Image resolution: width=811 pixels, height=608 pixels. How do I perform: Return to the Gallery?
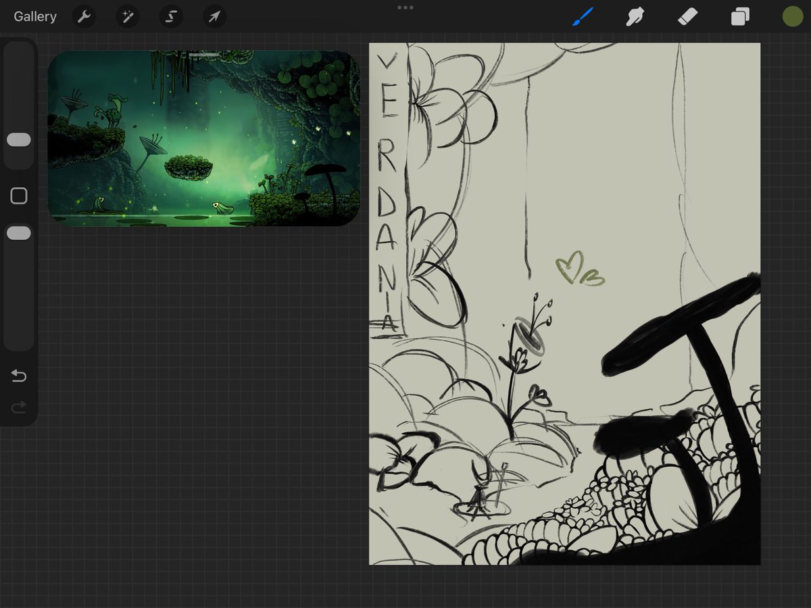(x=34, y=16)
